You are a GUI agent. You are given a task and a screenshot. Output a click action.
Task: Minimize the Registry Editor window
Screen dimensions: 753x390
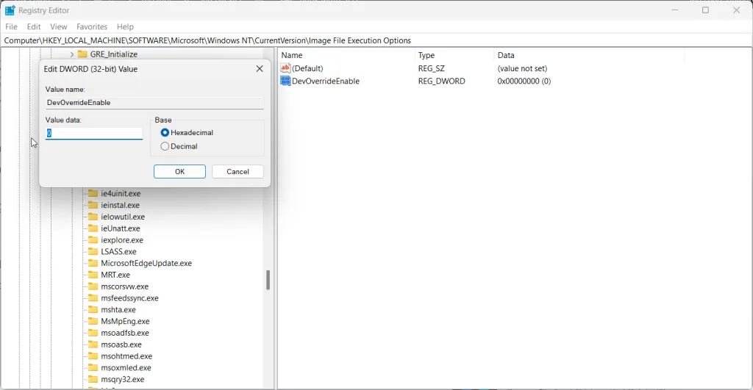(x=675, y=10)
